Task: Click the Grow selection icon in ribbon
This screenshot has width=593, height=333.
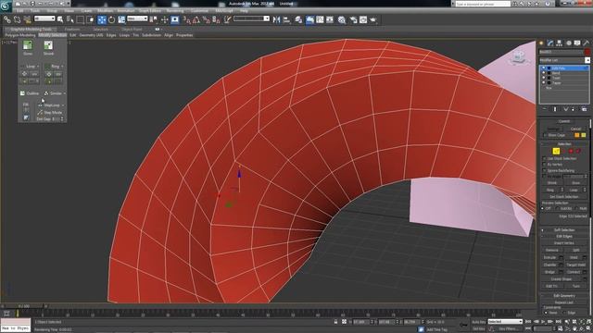Action: pos(28,45)
